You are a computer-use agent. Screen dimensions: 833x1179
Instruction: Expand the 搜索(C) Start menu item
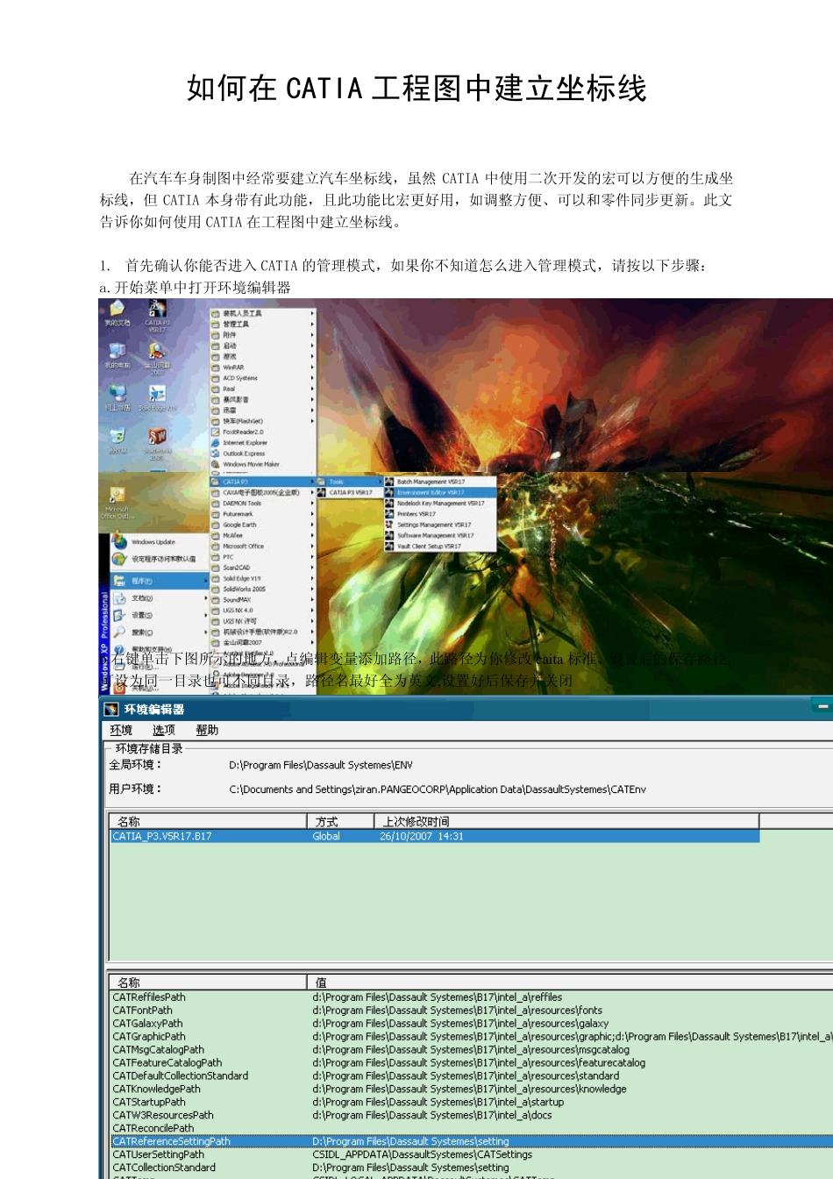tap(160, 632)
